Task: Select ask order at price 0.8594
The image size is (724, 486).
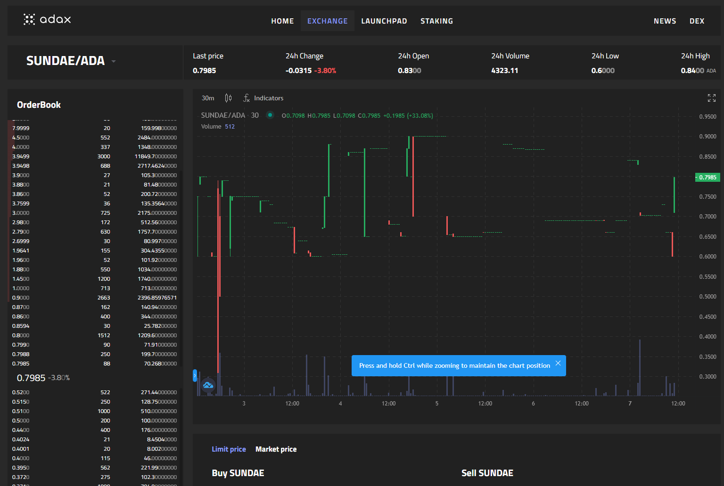Action: tap(95, 326)
